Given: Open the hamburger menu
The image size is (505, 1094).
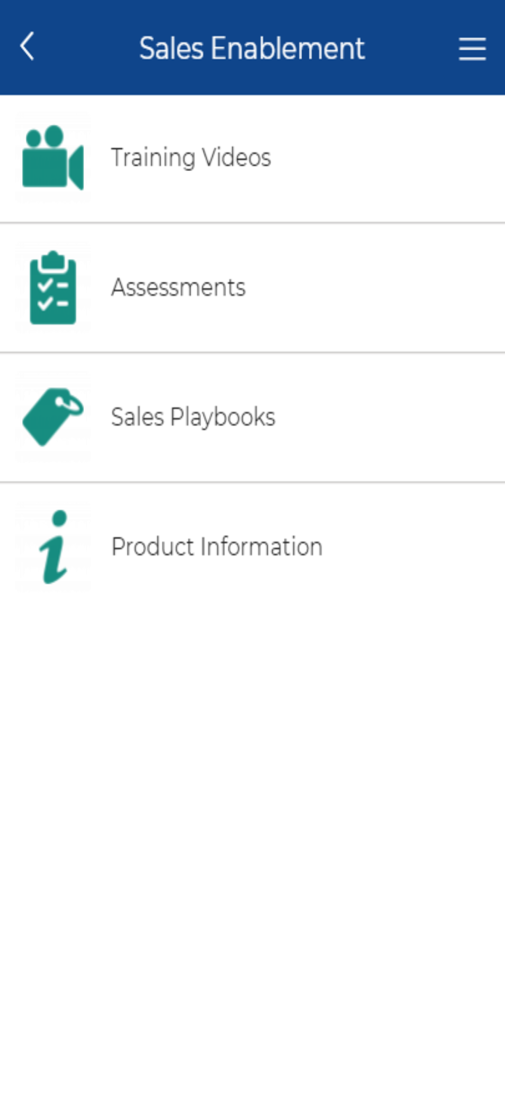Looking at the screenshot, I should coord(472,49).
